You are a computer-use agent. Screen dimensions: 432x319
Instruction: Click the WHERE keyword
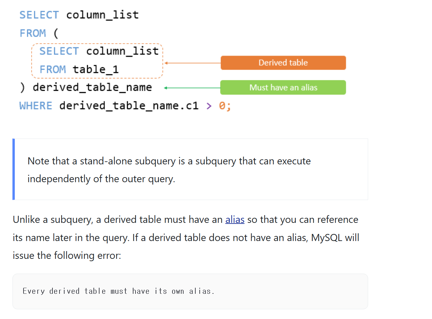[36, 106]
